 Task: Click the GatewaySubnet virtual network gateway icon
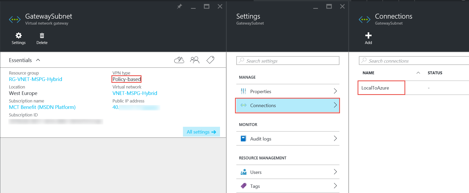click(x=15, y=19)
